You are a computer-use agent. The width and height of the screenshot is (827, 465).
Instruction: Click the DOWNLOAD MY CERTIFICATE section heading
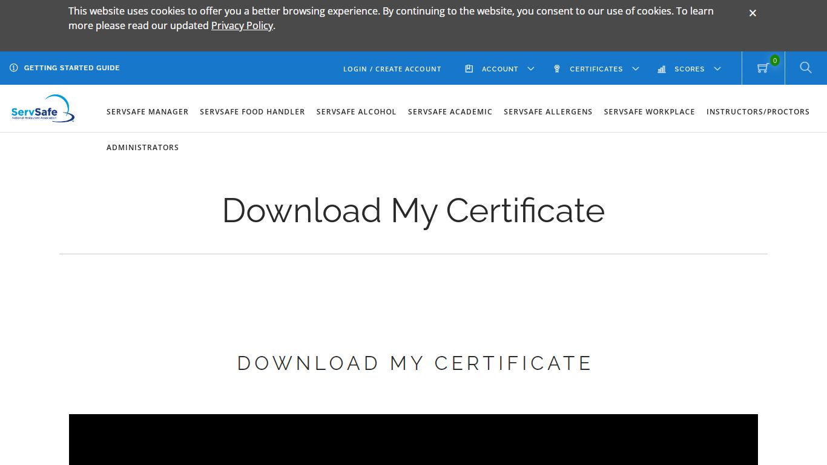click(414, 363)
